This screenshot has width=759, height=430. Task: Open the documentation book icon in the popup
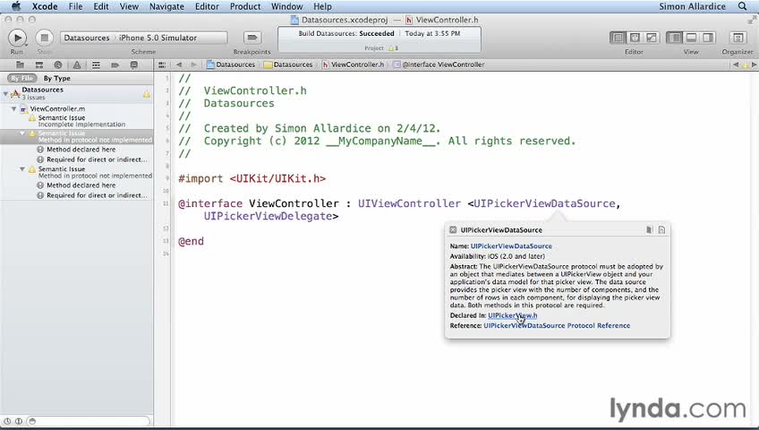click(649, 230)
